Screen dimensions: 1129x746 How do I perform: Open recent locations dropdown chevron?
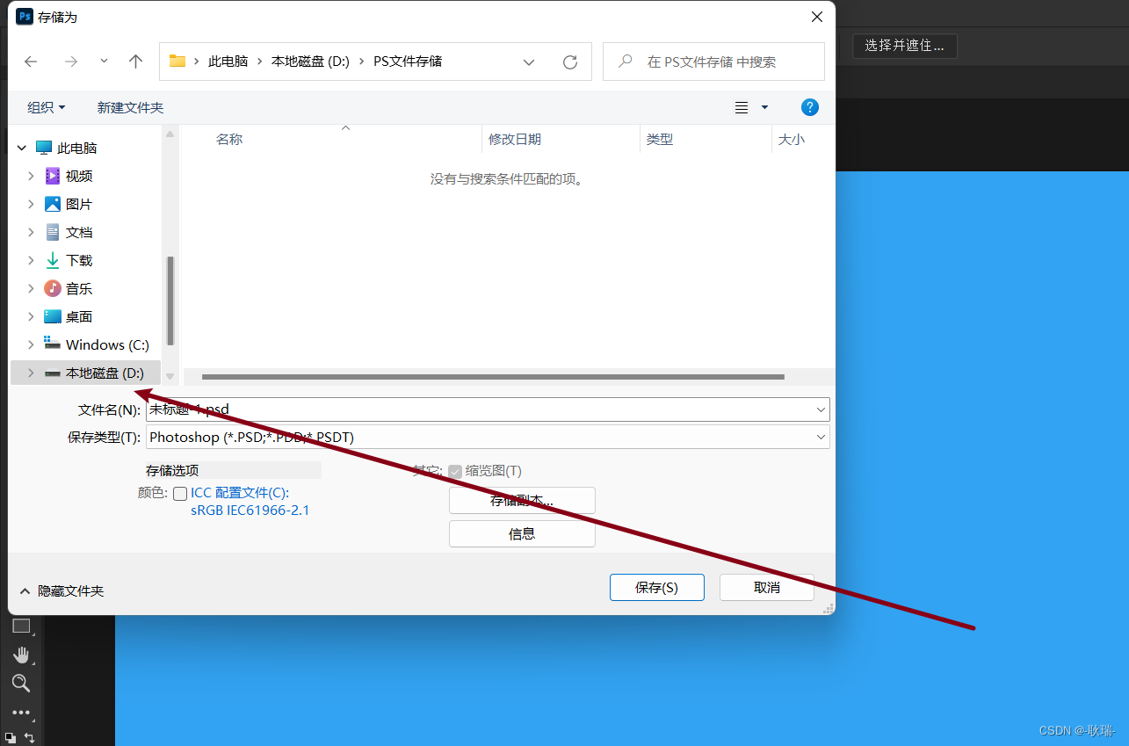(x=104, y=62)
